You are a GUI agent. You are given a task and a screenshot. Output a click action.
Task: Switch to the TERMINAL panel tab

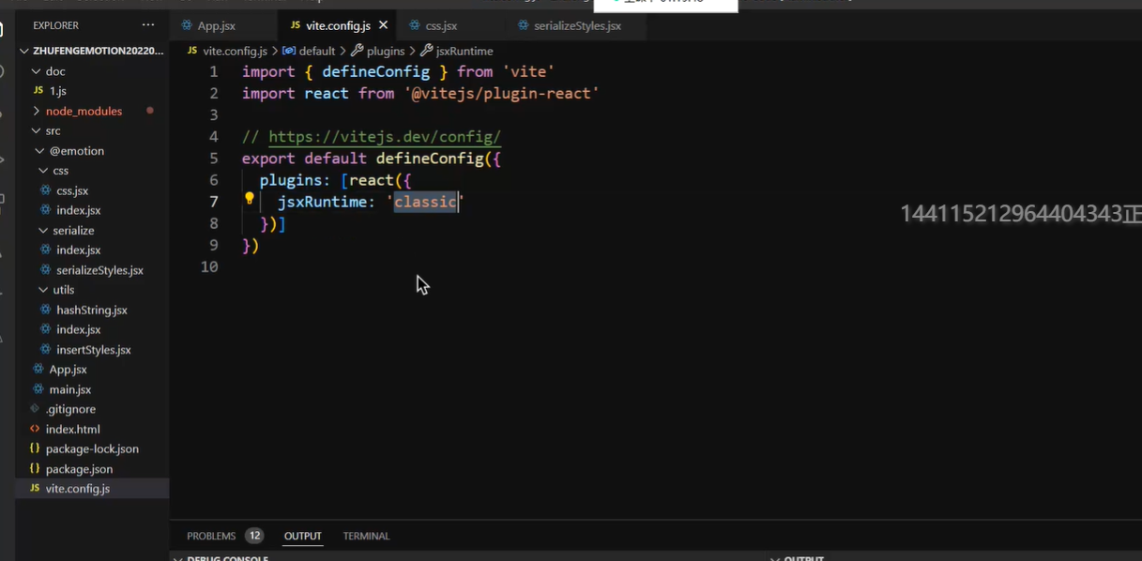(x=366, y=537)
